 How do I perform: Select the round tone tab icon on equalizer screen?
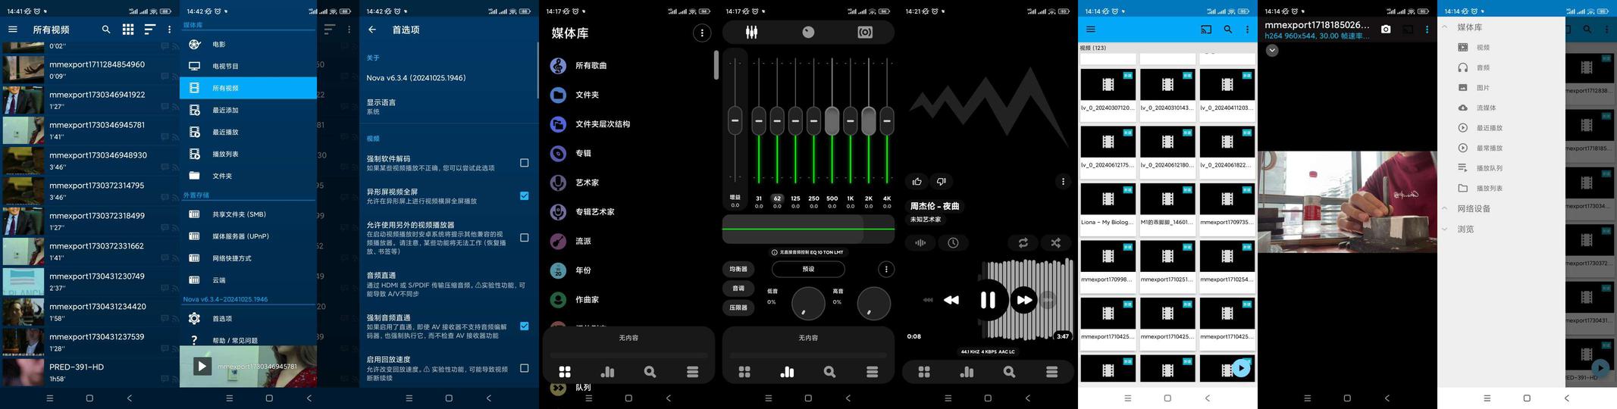808,33
